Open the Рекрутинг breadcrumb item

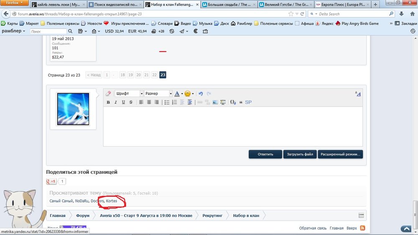tap(212, 216)
